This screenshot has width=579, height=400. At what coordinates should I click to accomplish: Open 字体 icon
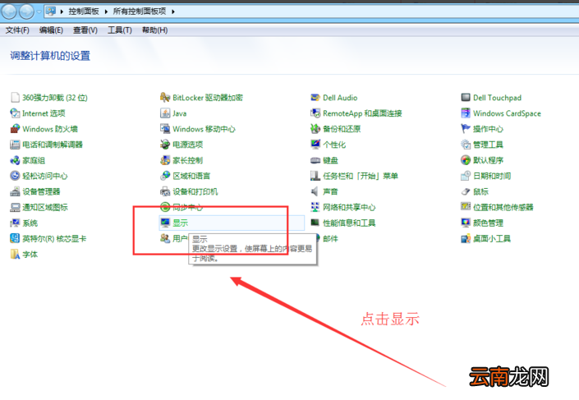point(15,255)
